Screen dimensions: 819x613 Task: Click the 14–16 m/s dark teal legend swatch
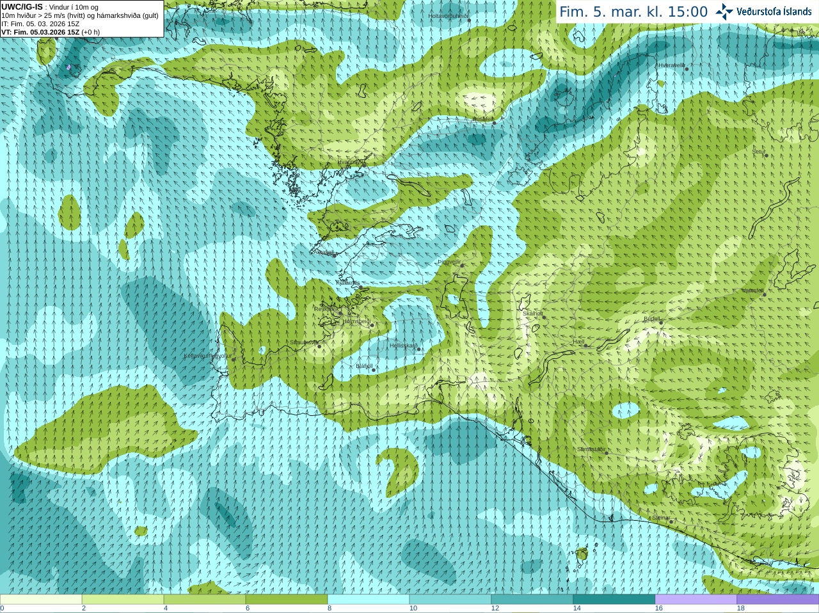pyautogui.click(x=614, y=600)
